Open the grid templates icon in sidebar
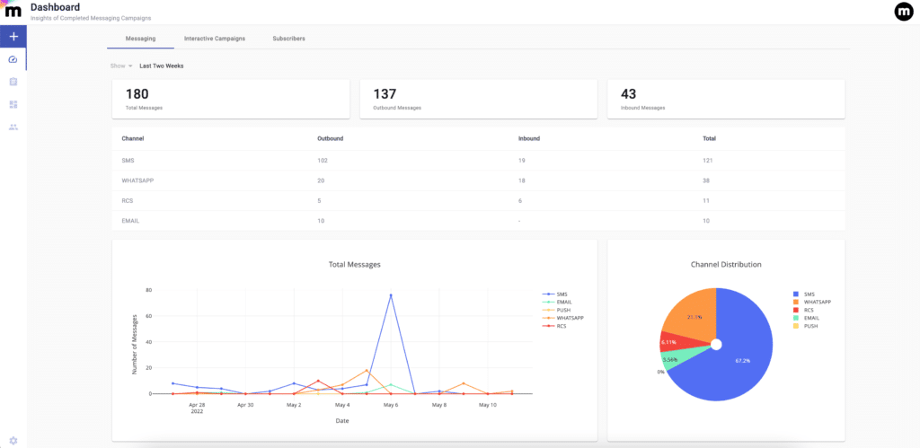The width and height of the screenshot is (920, 448). pyautogui.click(x=13, y=104)
